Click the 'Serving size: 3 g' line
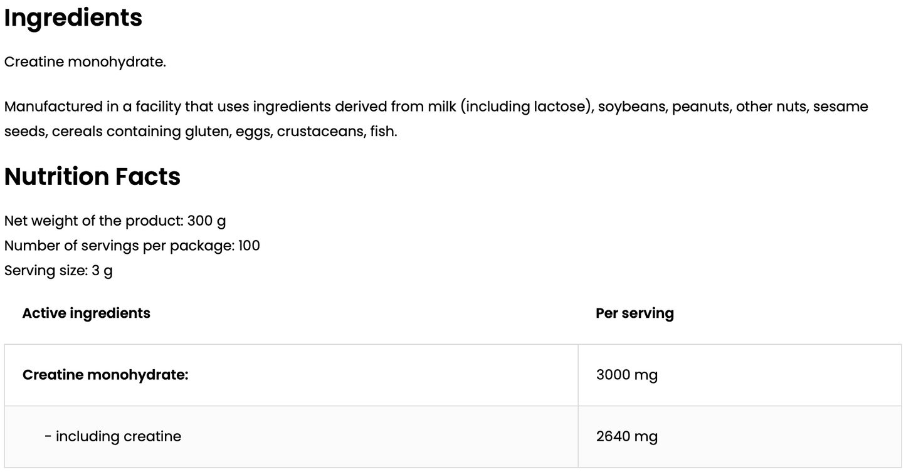 coord(58,270)
